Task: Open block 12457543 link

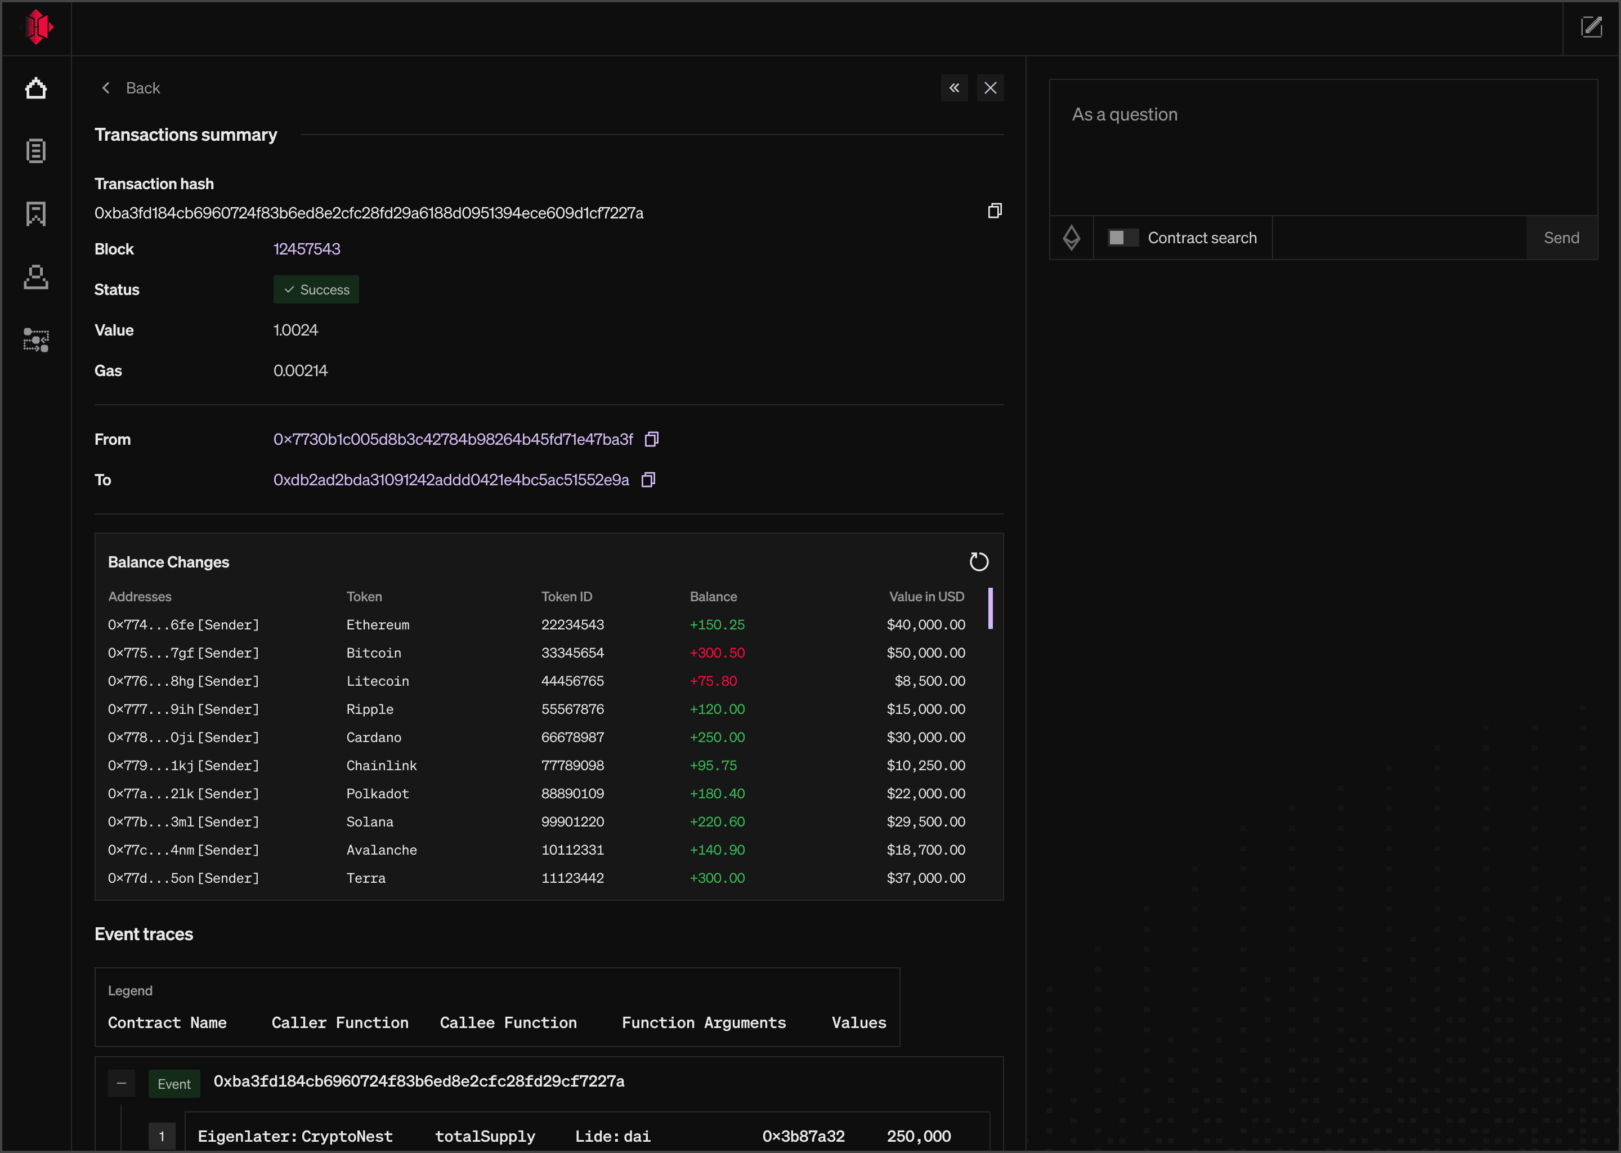Action: 307,249
